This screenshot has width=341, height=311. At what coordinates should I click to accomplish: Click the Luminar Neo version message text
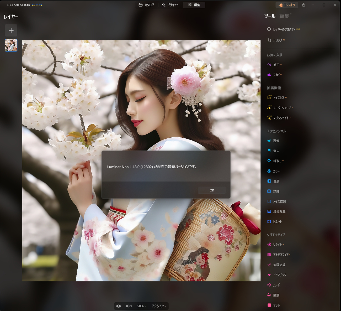pyautogui.click(x=152, y=167)
